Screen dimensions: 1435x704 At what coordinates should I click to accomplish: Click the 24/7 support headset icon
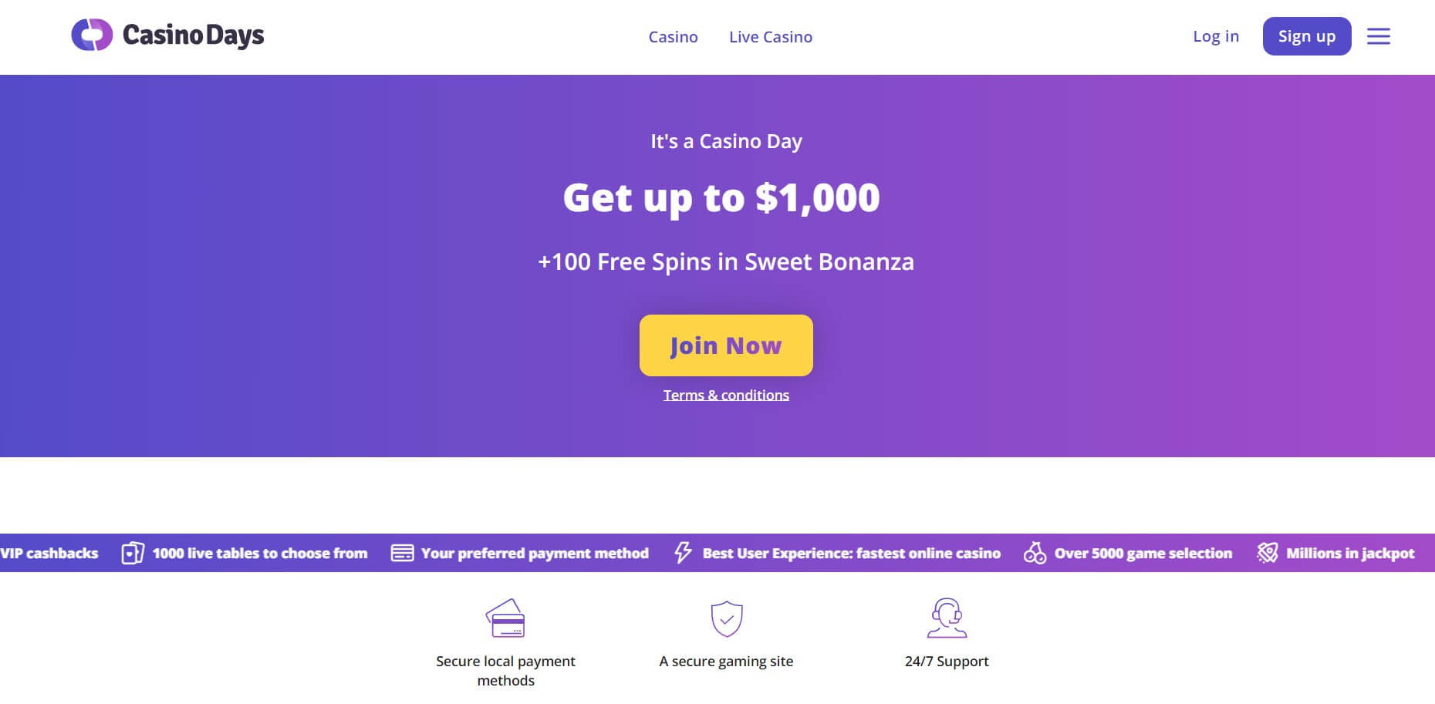tap(947, 618)
